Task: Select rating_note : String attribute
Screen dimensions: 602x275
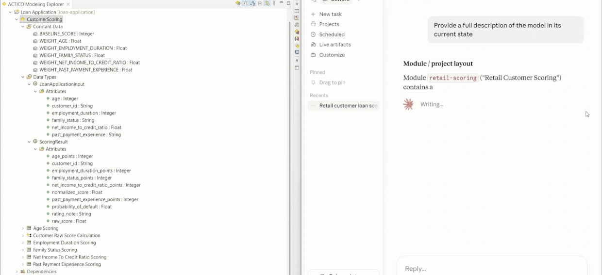Action: (x=71, y=214)
